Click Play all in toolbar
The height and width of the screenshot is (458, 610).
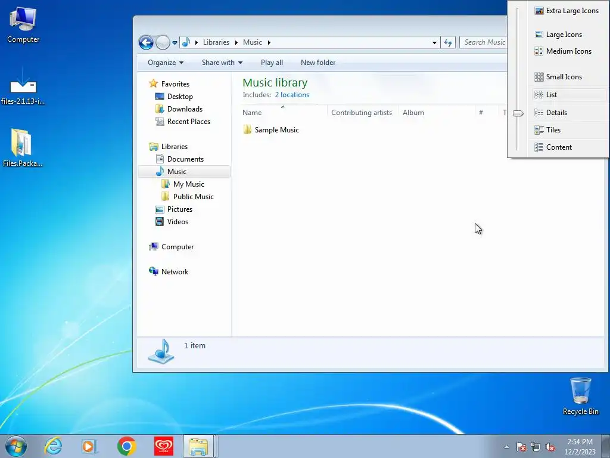pos(272,63)
